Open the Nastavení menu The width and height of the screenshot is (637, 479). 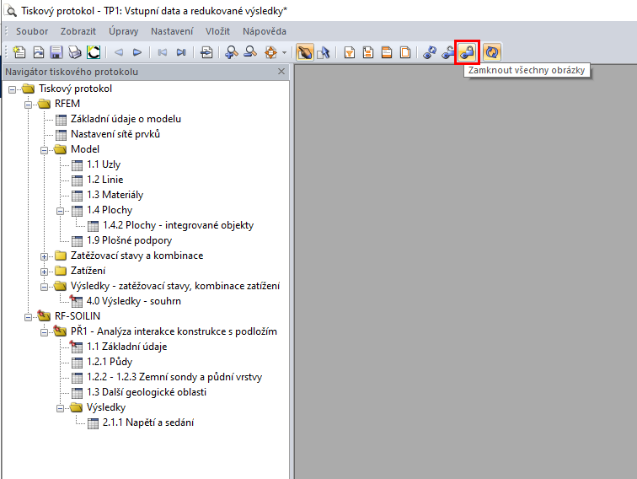172,31
